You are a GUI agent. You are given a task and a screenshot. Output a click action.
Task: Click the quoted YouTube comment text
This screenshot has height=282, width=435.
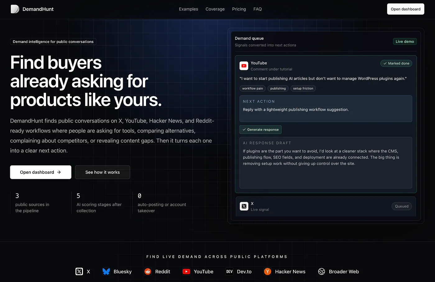323,79
